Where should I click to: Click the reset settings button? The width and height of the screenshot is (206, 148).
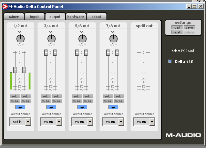coord(177,32)
